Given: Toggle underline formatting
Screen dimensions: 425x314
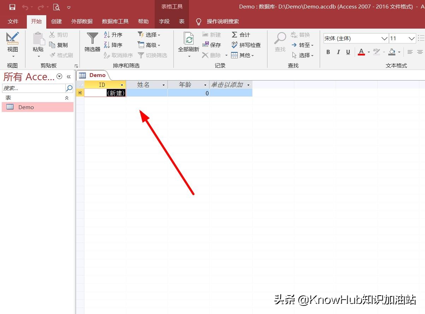Looking at the screenshot, I should [x=348, y=52].
